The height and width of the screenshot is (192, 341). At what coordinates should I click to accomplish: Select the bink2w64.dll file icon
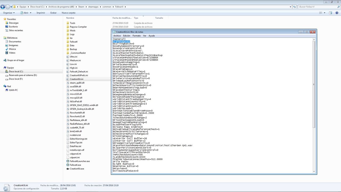point(68,131)
